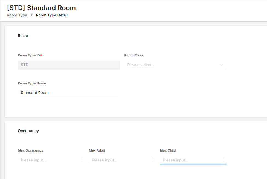Click the [STD] Standard Room page title
267x179 pixels.
[41, 8]
